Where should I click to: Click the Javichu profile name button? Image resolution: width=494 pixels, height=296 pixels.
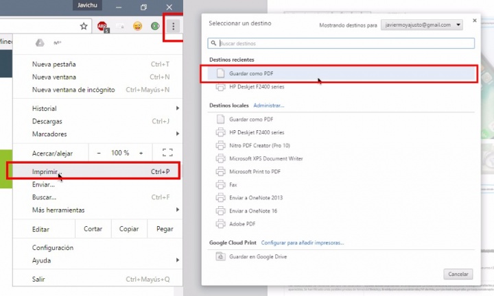87,5
